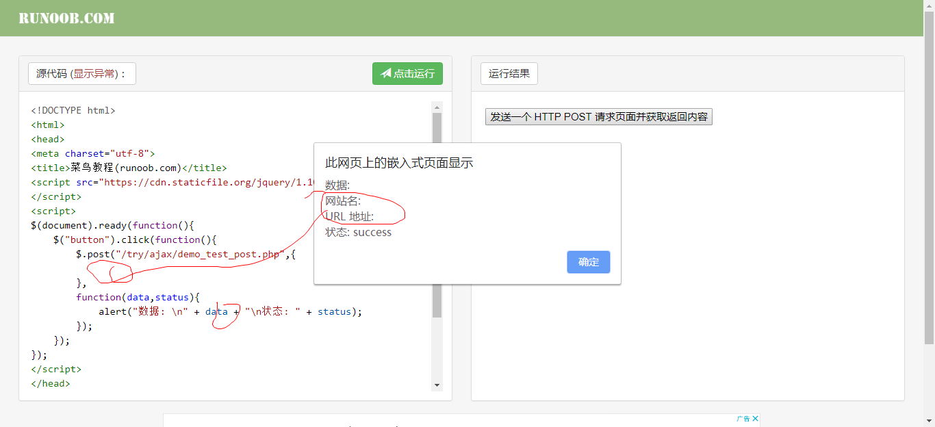Screen dimensions: 935x427
Task: Click the title line 菜鸟教程(runoob.com)
Action: pos(129,168)
